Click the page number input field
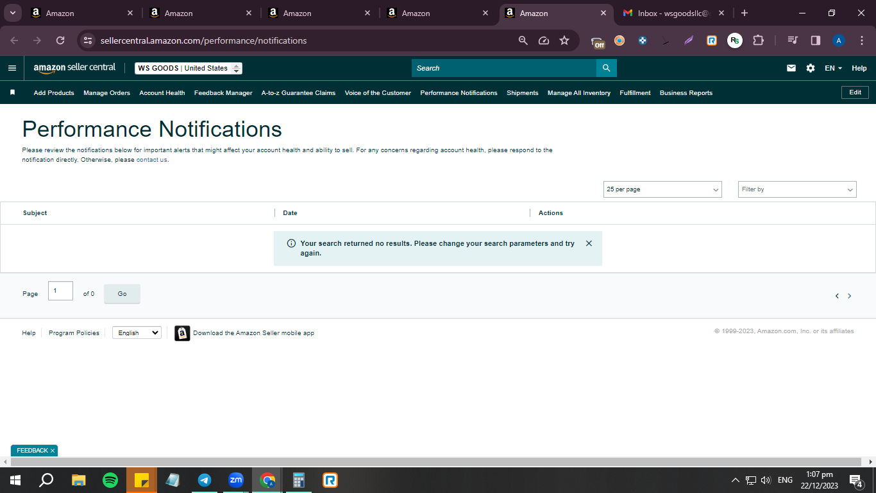Image resolution: width=876 pixels, height=493 pixels. pyautogui.click(x=60, y=291)
